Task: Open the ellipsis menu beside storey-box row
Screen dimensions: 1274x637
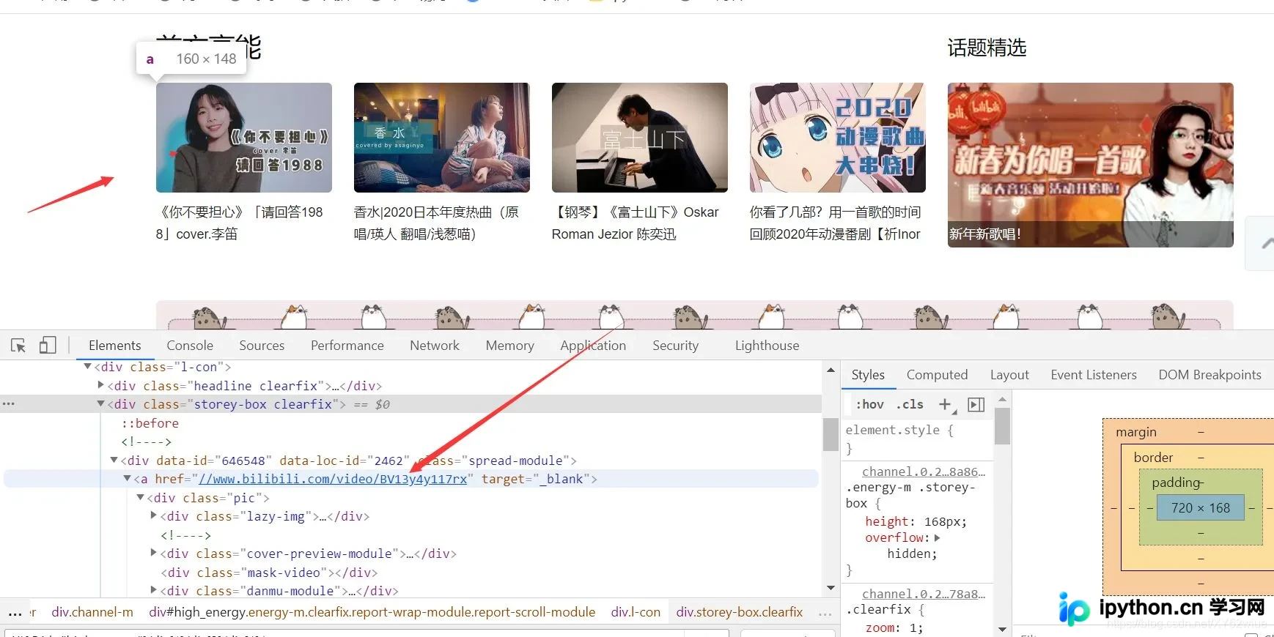Action: point(8,403)
